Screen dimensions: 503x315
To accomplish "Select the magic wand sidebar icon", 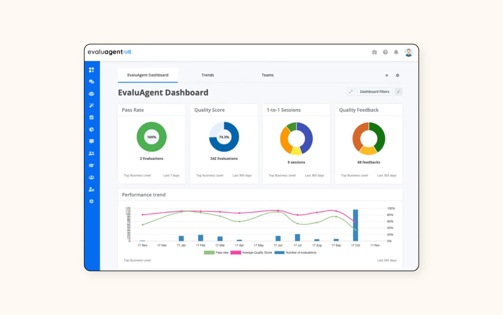I will pyautogui.click(x=91, y=106).
